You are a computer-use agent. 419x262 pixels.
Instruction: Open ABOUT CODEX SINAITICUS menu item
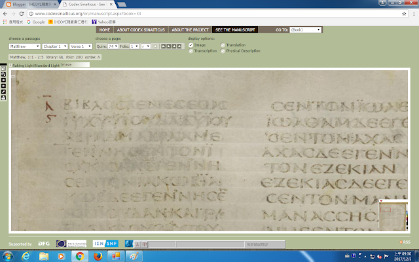141,29
